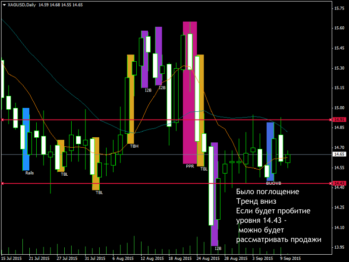Open the chart menu triangle beside XAGUSD,Daily
Viewport: 349px width, 262px height.
coord(4,5)
